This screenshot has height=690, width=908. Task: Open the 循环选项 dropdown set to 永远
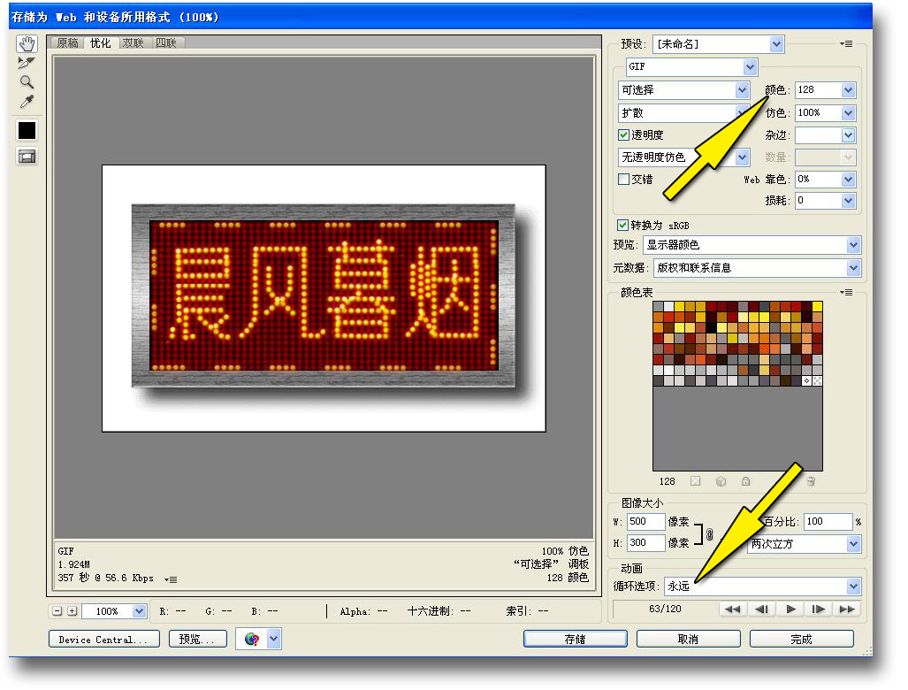852,586
